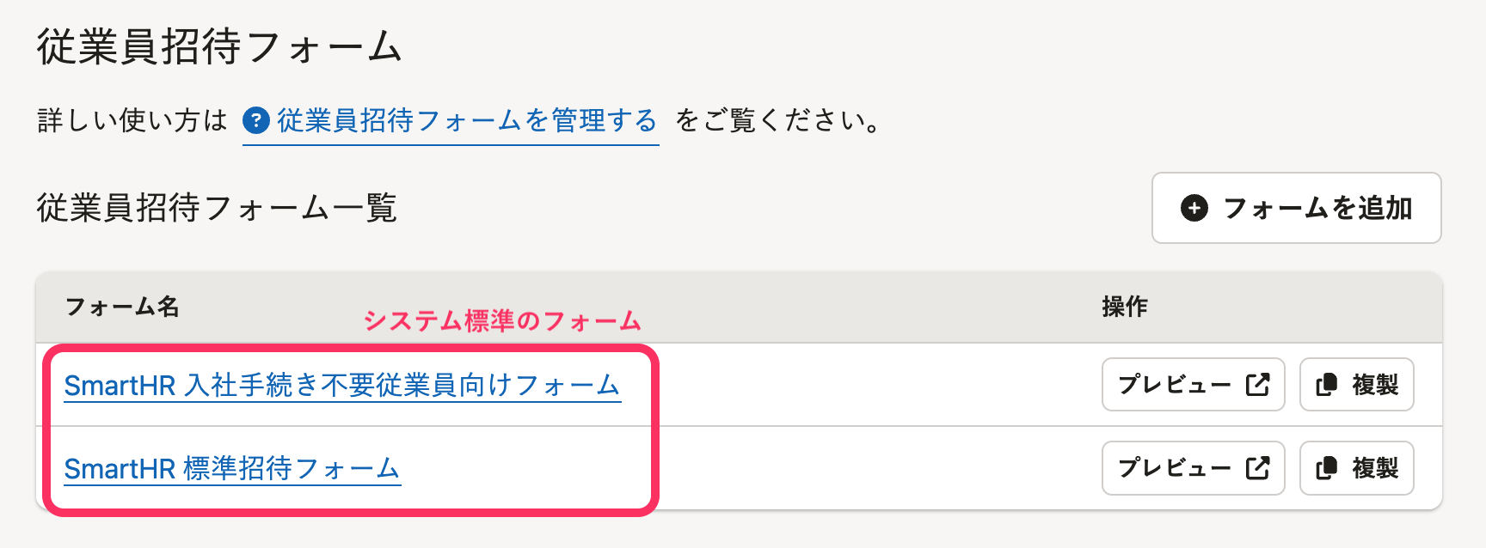1486x548 pixels.
Task: Click external-link icon in 入社手続き不要従業員向けフォーム row
Action: pyautogui.click(x=1257, y=385)
